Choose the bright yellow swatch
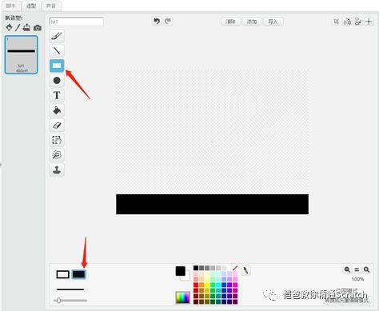Image resolution: width=379 pixels, height=311 pixels. coord(207,285)
